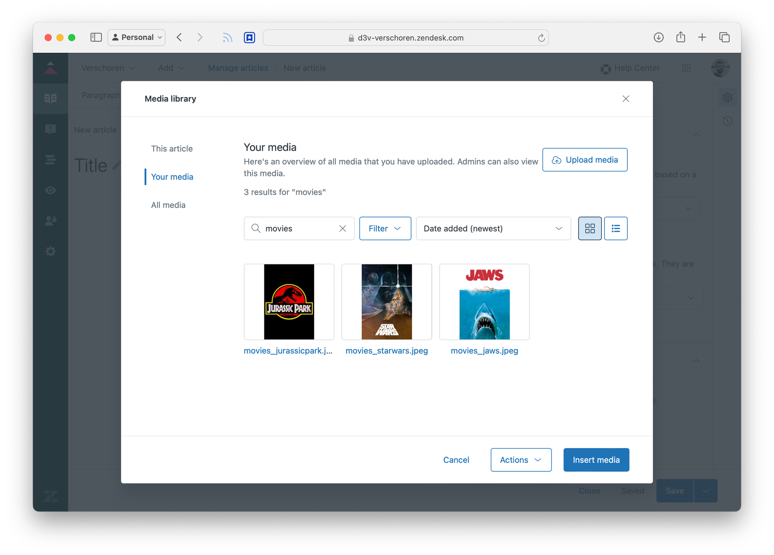
Task: Open the Actions dropdown menu
Action: [x=521, y=460]
